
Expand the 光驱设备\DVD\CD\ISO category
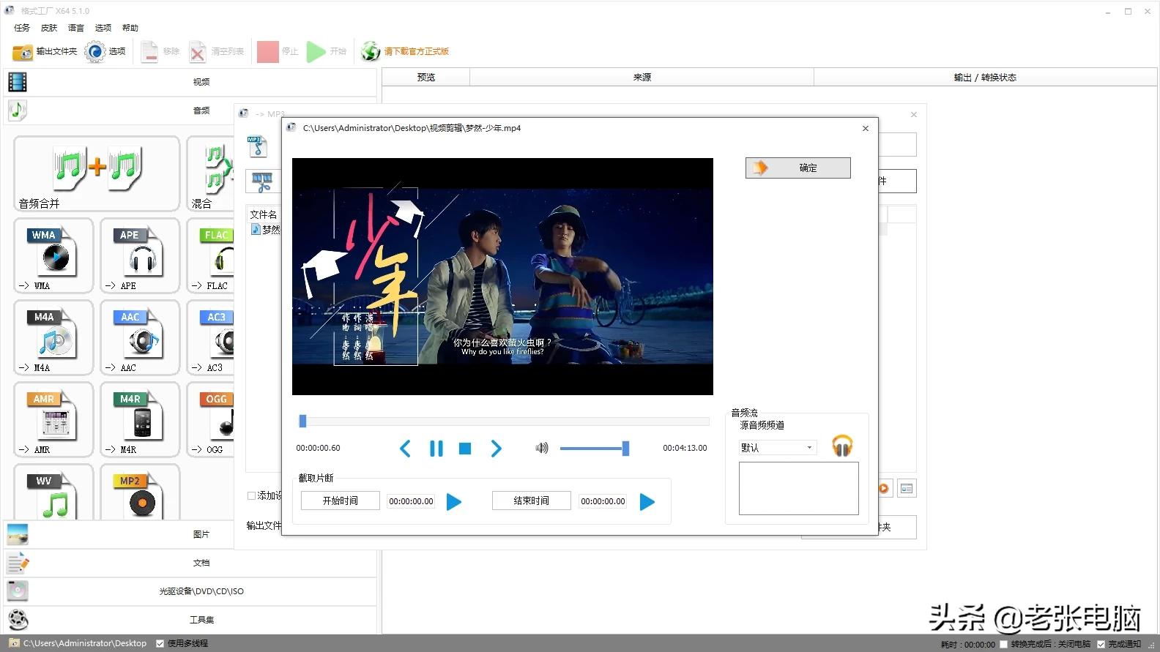coord(190,591)
